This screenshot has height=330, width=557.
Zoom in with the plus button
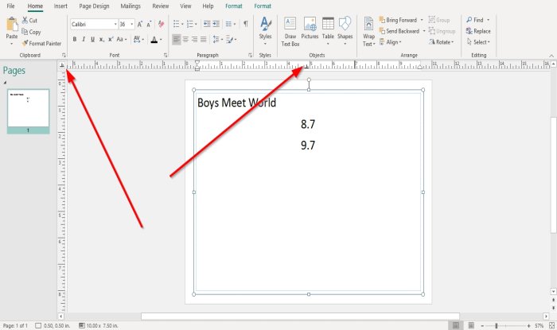[528, 326]
